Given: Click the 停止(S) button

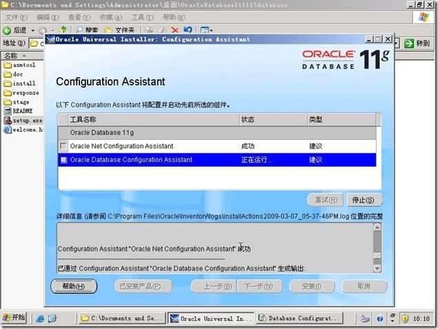Looking at the screenshot, I should pos(364,200).
